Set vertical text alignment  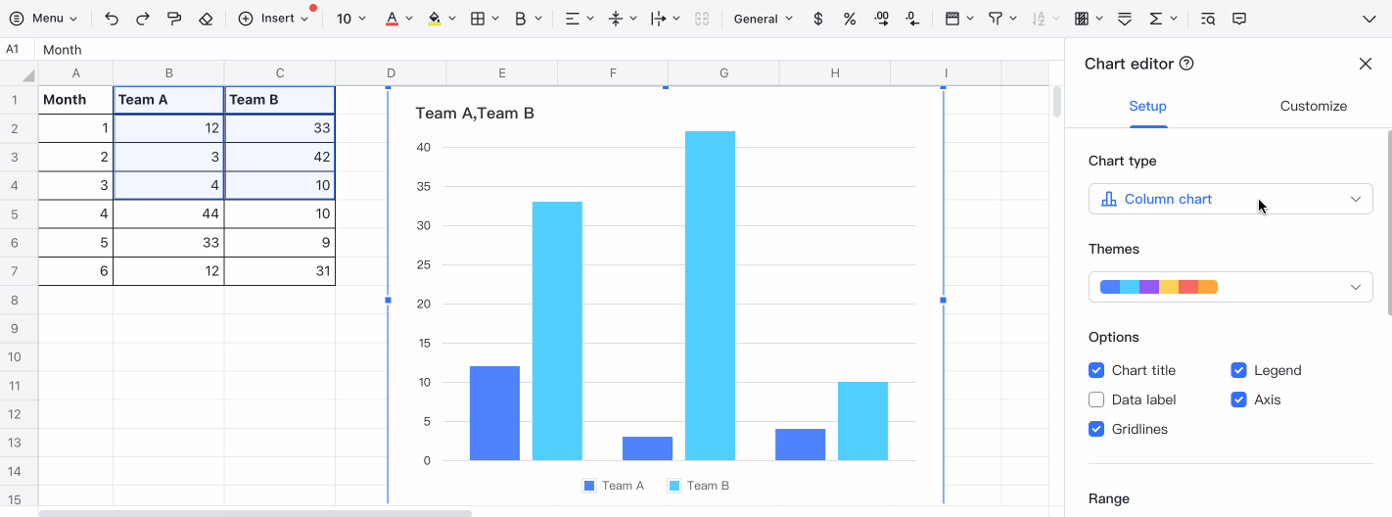(x=616, y=19)
